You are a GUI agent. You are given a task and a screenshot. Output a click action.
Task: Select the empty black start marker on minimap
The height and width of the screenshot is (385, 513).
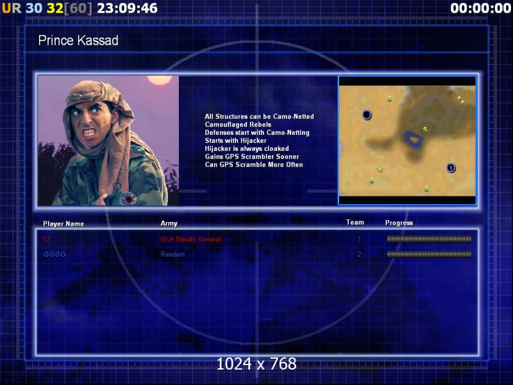367,115
